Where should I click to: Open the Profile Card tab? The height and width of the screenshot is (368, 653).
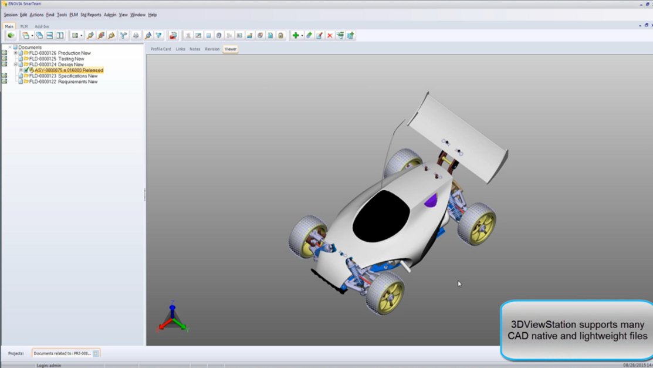pos(161,49)
